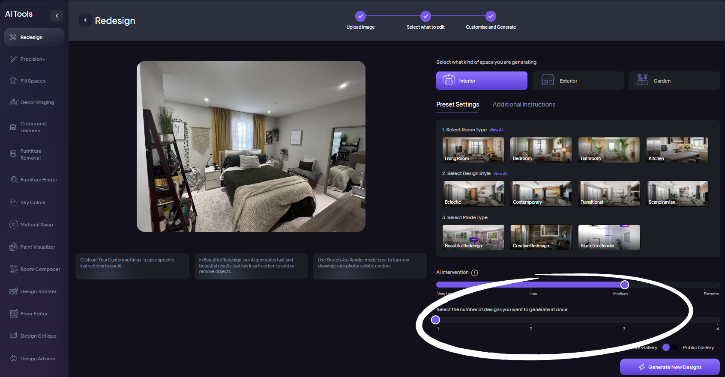Collapse the AI Tools sidebar
The width and height of the screenshot is (725, 377).
tap(57, 16)
